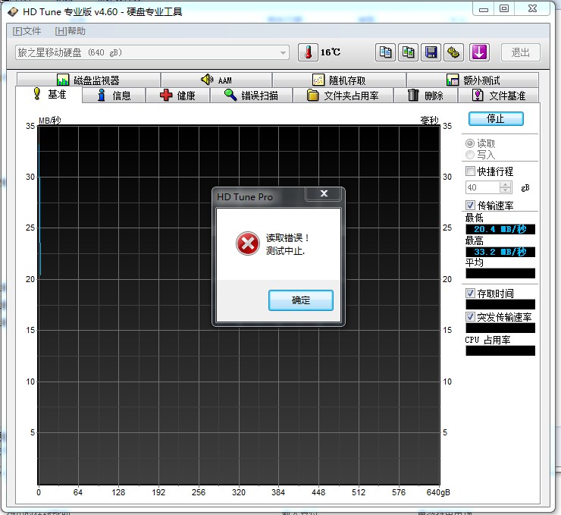561x515 pixels.
Task: Toggle the 存取时间 checkbox
Action: click(x=470, y=293)
